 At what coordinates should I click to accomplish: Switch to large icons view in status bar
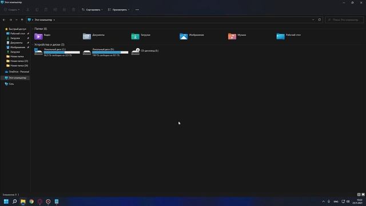(x=363, y=195)
